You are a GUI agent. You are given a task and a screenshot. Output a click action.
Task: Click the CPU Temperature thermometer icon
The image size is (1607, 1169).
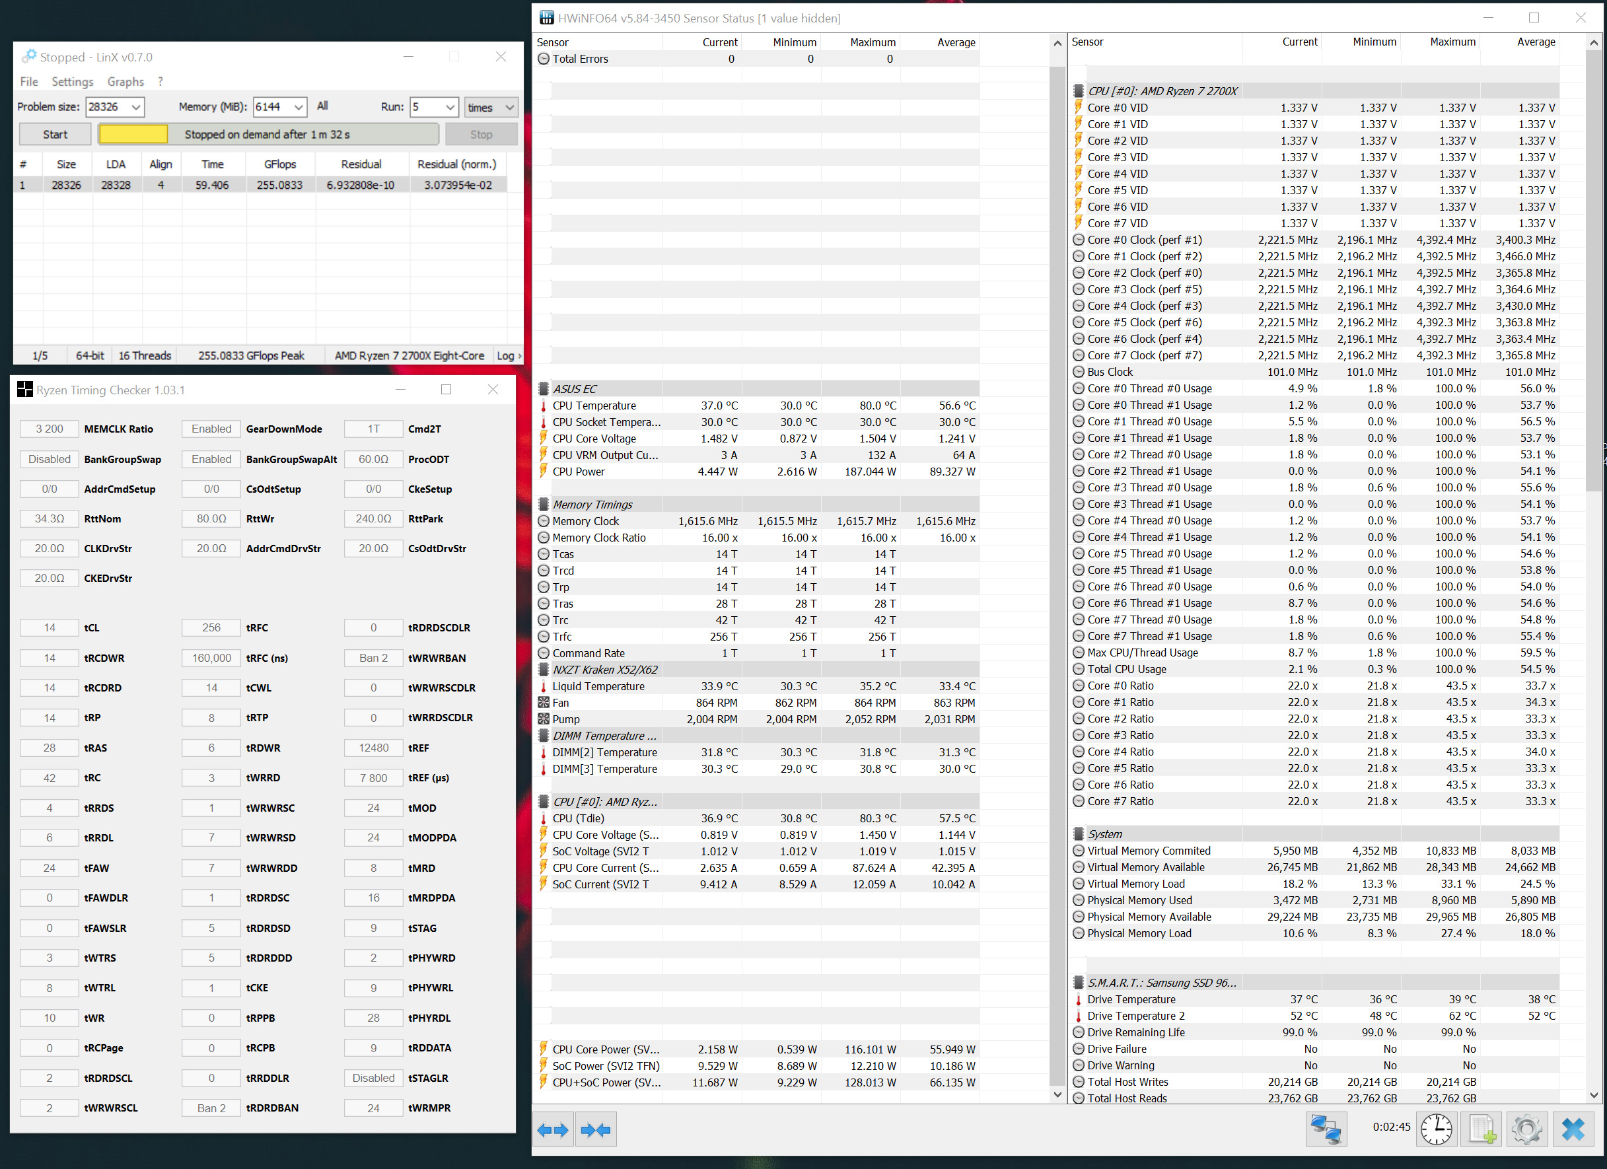544,406
